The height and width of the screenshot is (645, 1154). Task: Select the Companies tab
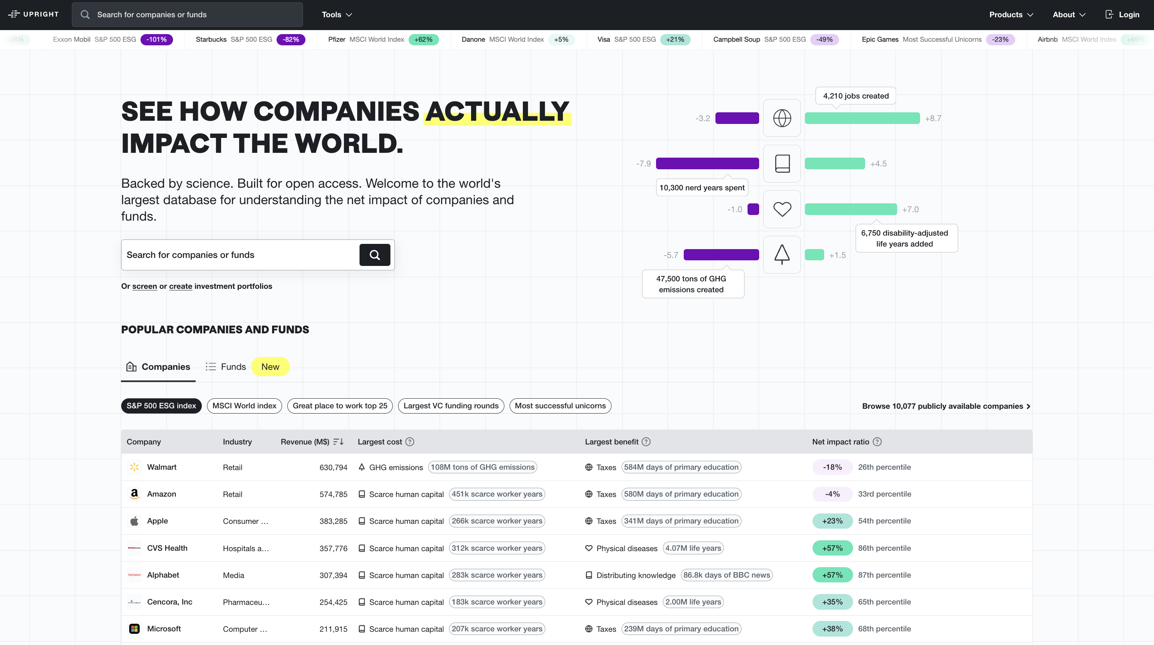[x=158, y=366]
